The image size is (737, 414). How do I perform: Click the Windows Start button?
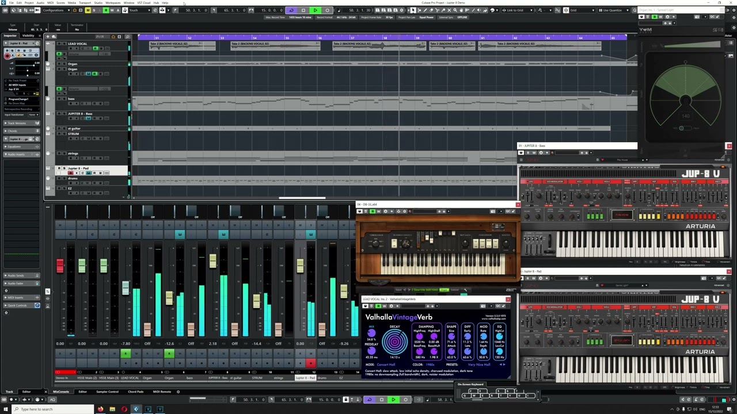pyautogui.click(x=6, y=409)
